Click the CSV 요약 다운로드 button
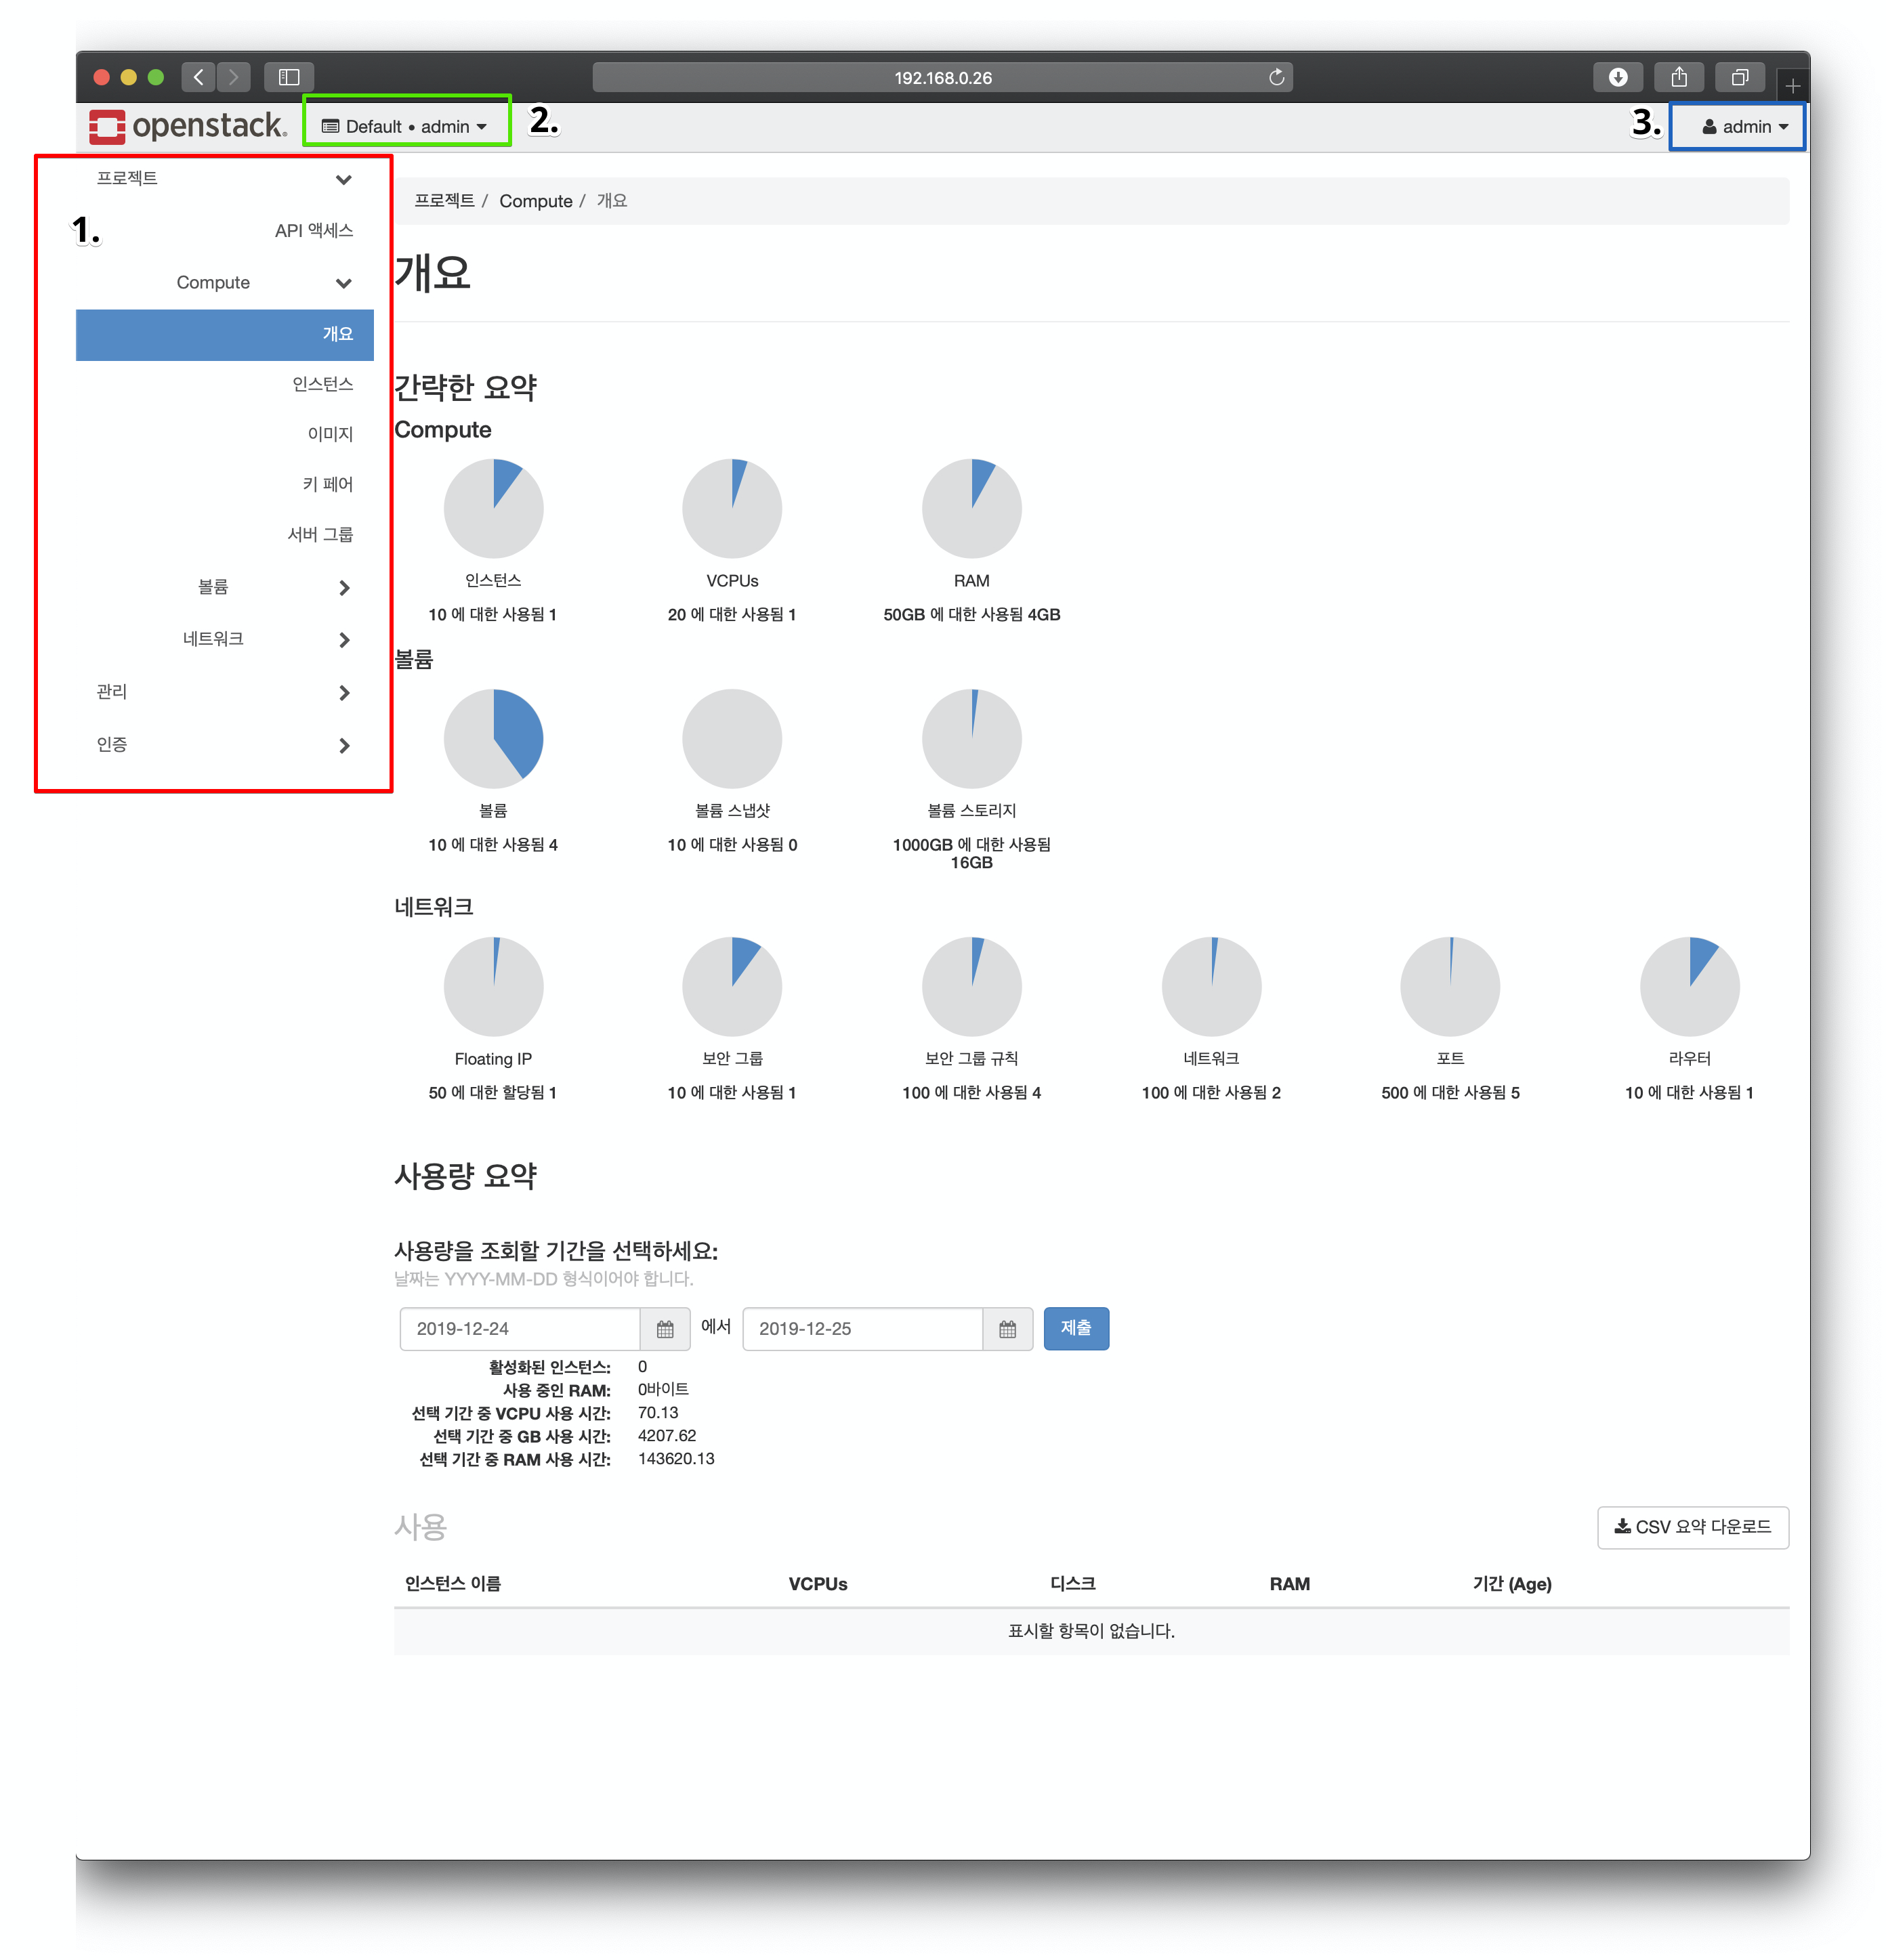The height and width of the screenshot is (1960, 1886). (x=1692, y=1527)
